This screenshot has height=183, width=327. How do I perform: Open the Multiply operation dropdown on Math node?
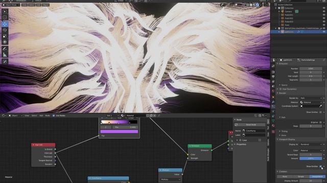[170, 179]
